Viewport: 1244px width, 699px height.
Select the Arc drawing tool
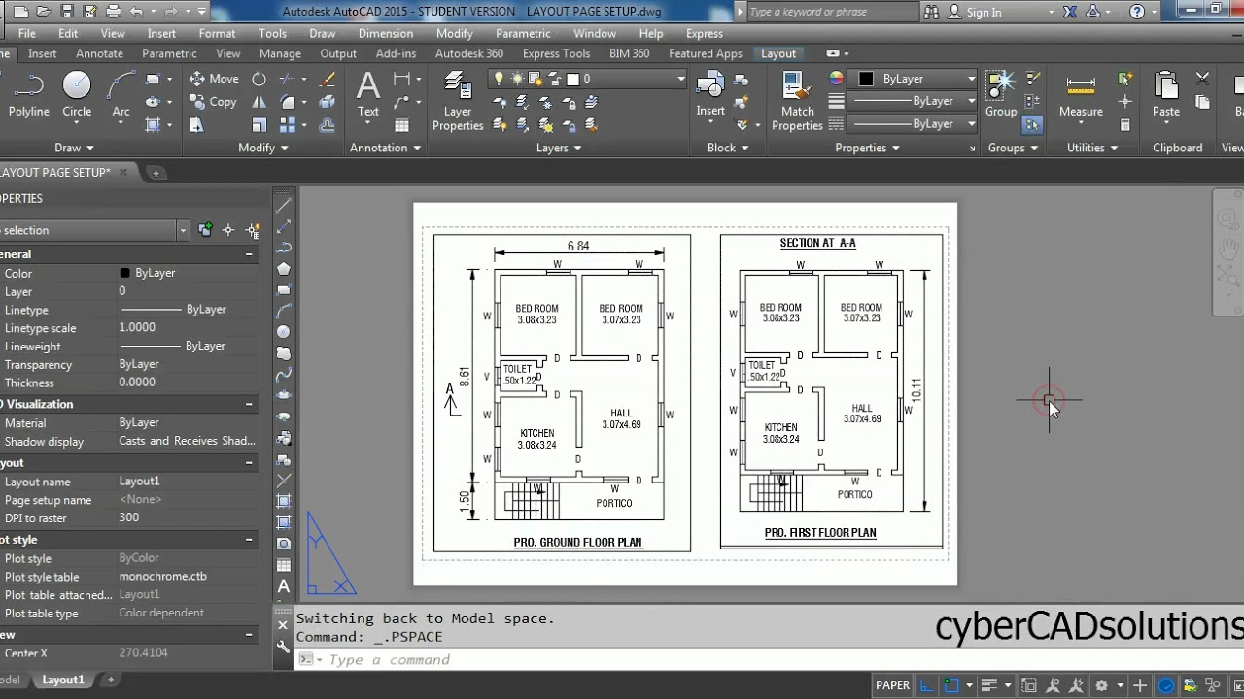coord(121,95)
